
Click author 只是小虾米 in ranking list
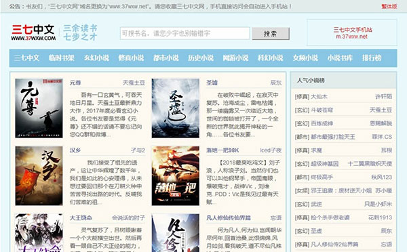click(x=378, y=205)
